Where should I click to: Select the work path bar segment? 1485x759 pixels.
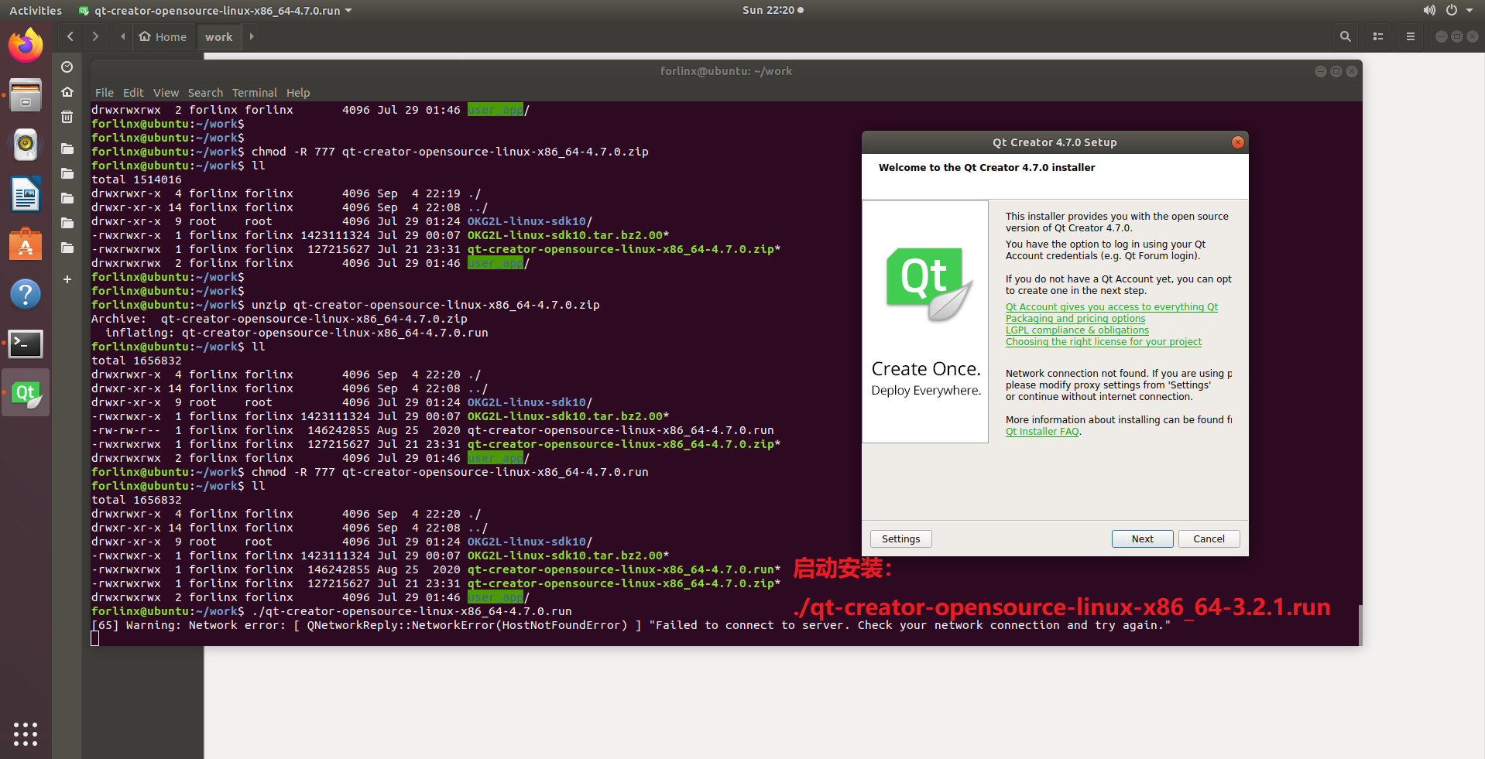[x=218, y=36]
